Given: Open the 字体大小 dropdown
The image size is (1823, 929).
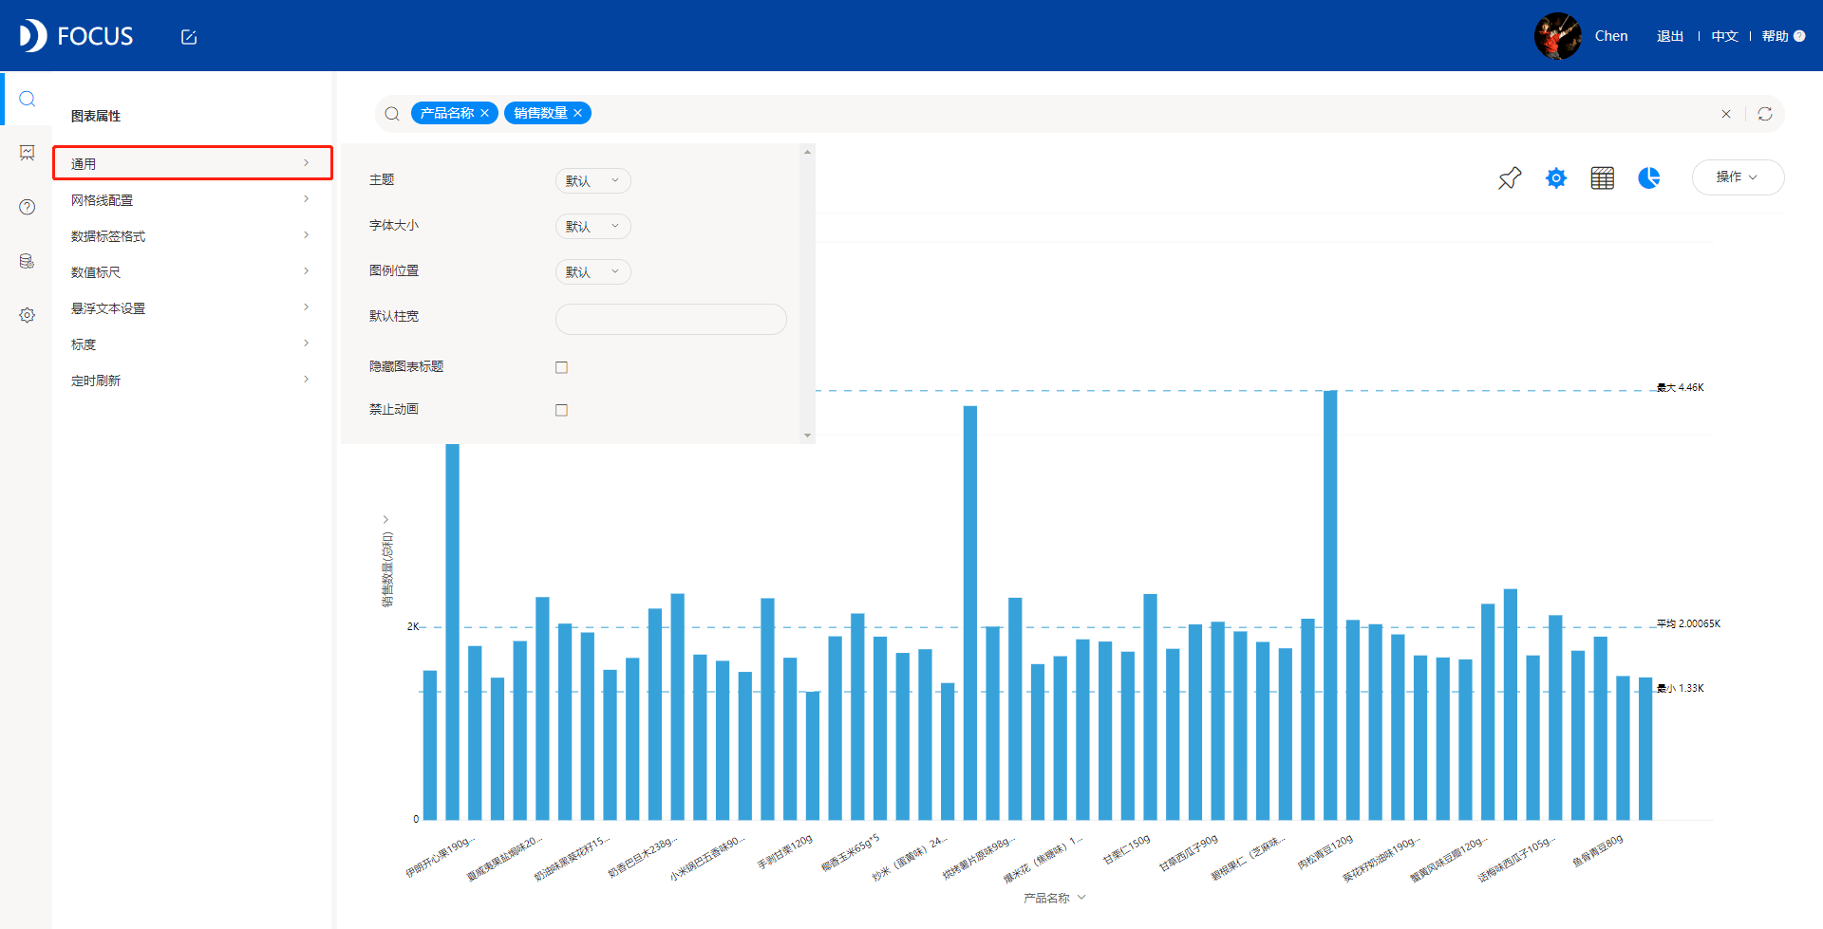Looking at the screenshot, I should (592, 226).
